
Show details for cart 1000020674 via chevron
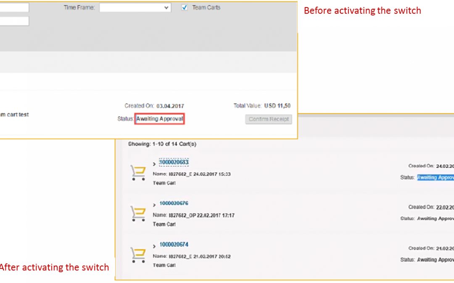(154, 247)
